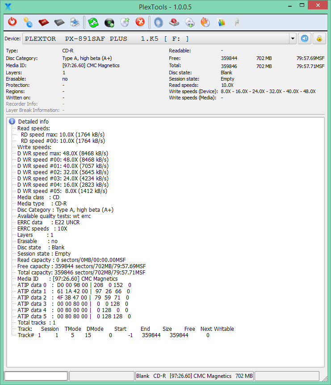Select D WR speed #00: 48.0X row
Viewport: 331px width, 385px height.
click(x=63, y=160)
